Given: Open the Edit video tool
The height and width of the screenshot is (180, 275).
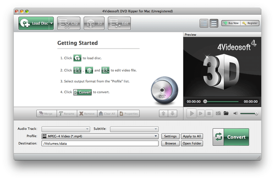Looking at the screenshot, I should click(x=119, y=23).
